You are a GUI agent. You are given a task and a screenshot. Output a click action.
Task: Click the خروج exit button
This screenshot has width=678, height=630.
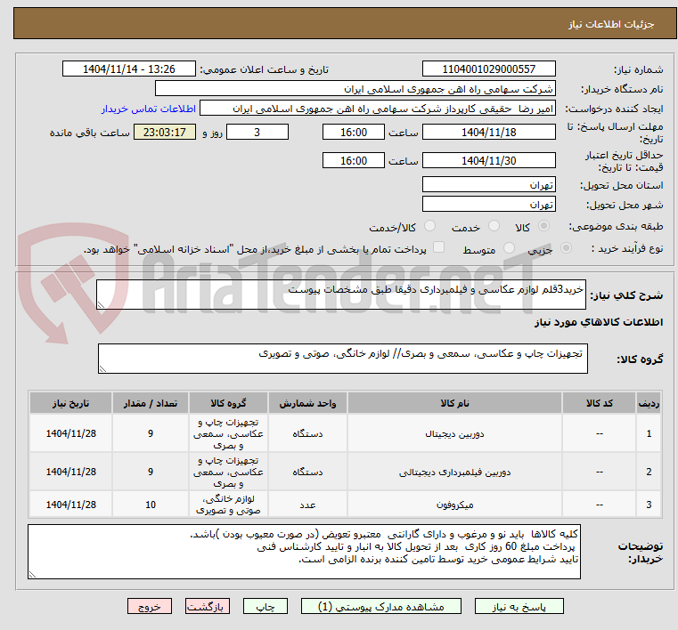coord(149,607)
